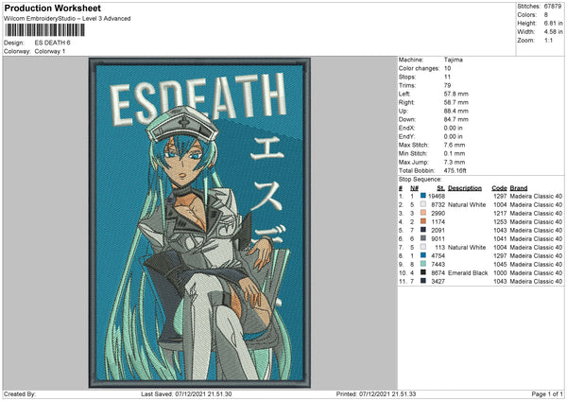The height and width of the screenshot is (401, 567).
Task: Click the Description column header
Action: tap(465, 188)
